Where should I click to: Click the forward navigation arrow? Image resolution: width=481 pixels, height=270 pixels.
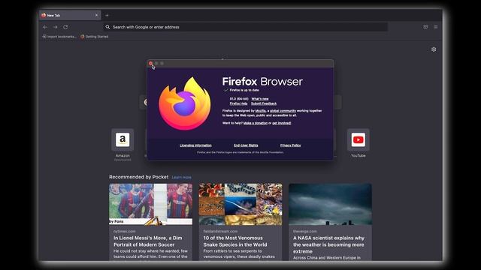coord(55,27)
